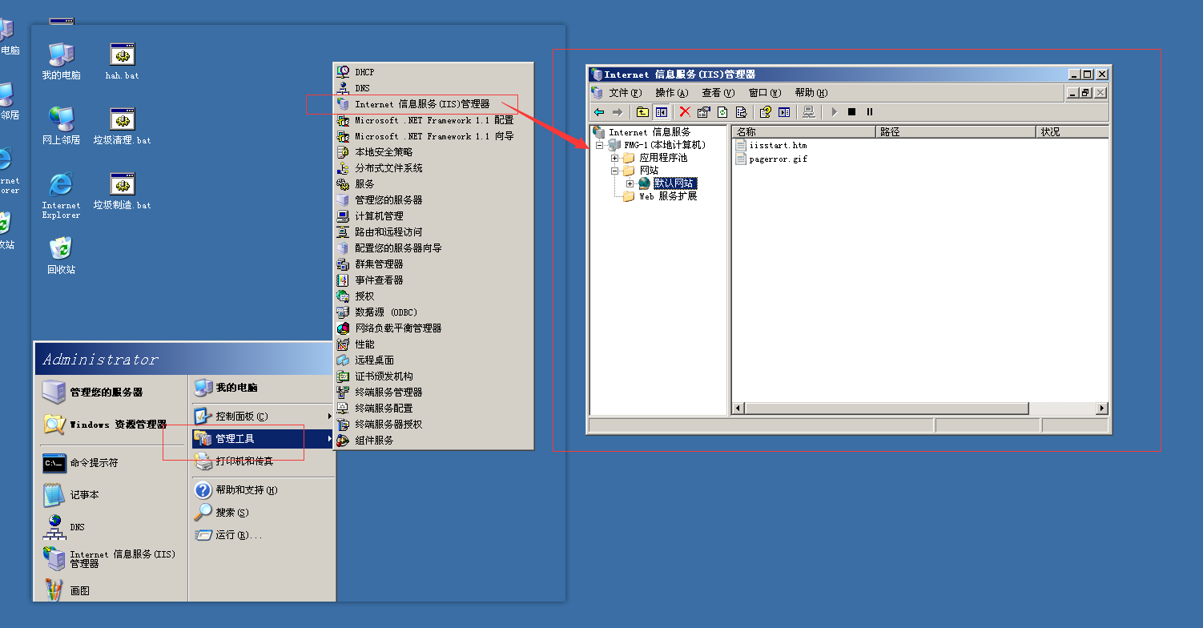Click the red X Delete toolbar icon
The width and height of the screenshot is (1203, 628).
coord(685,112)
